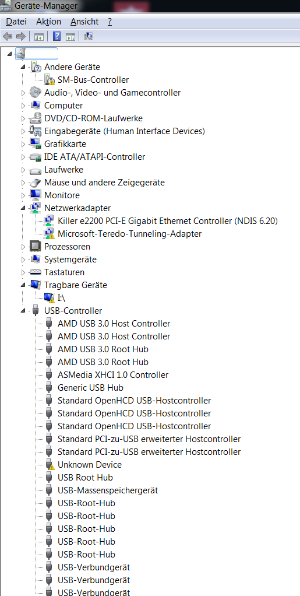Select the Unknown Device warning icon
300x596 pixels.
pyautogui.click(x=50, y=464)
